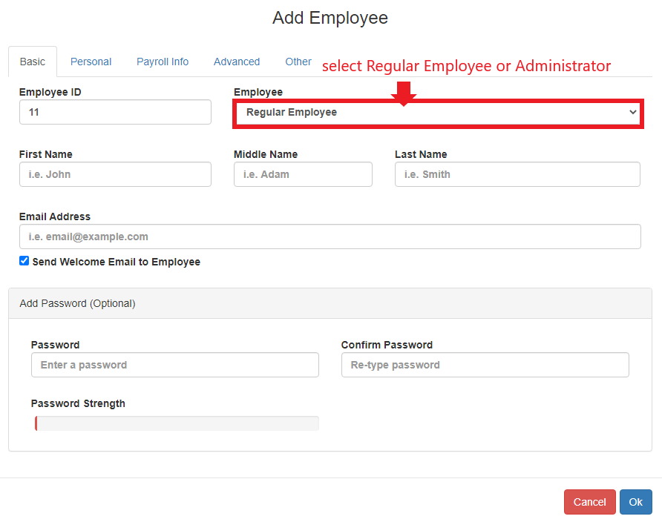Viewport: 662px width, 519px height.
Task: Toggle Send Welcome Email to Employee checkbox
Action: click(24, 261)
